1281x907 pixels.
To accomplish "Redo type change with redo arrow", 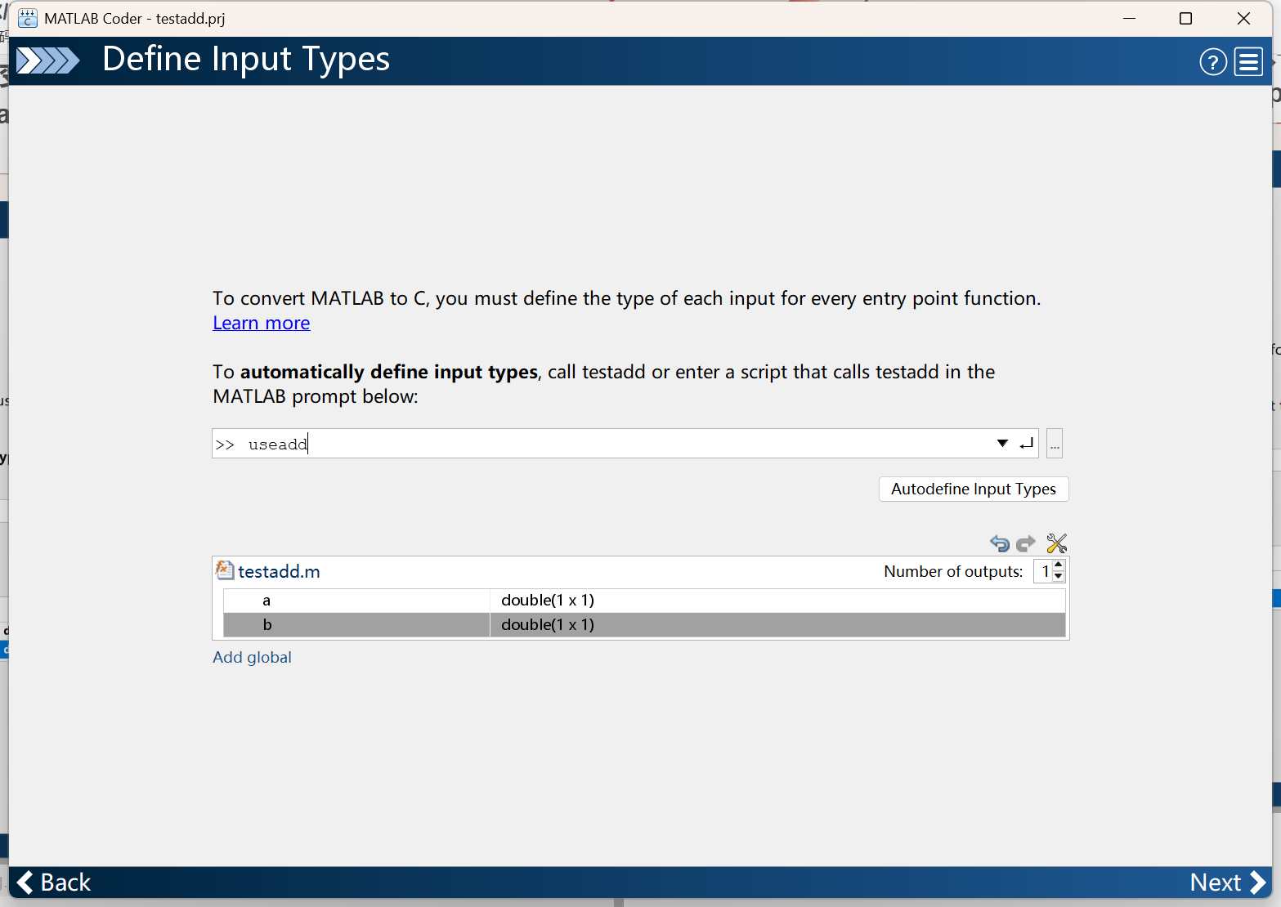I will [1025, 543].
